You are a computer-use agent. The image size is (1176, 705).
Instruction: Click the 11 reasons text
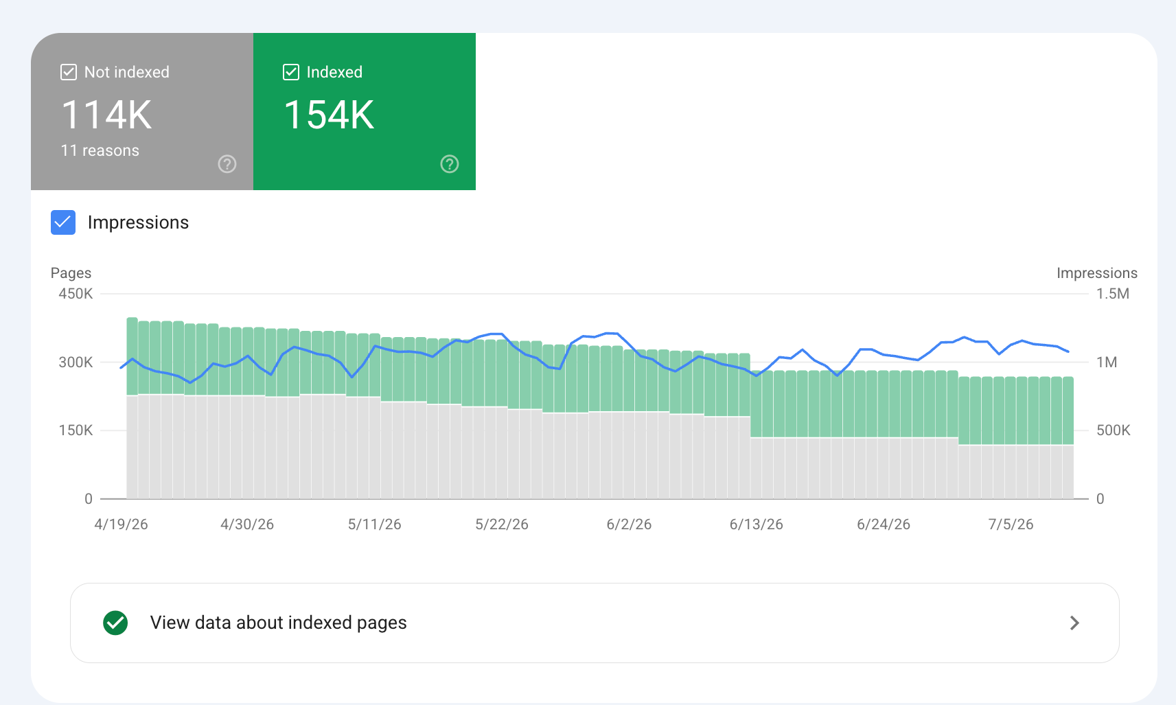pyautogui.click(x=100, y=150)
